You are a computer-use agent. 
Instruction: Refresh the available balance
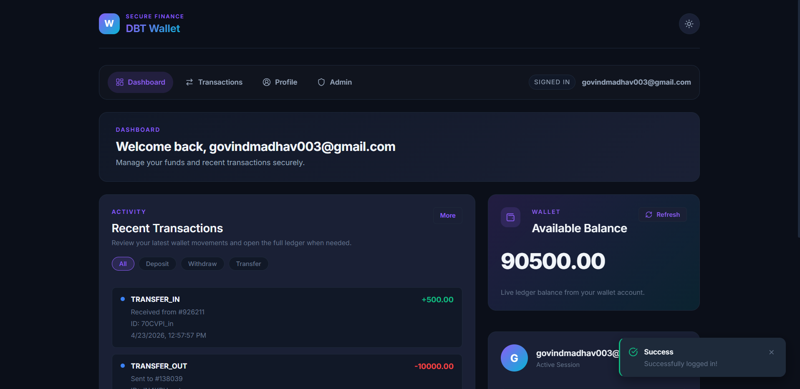coord(663,215)
